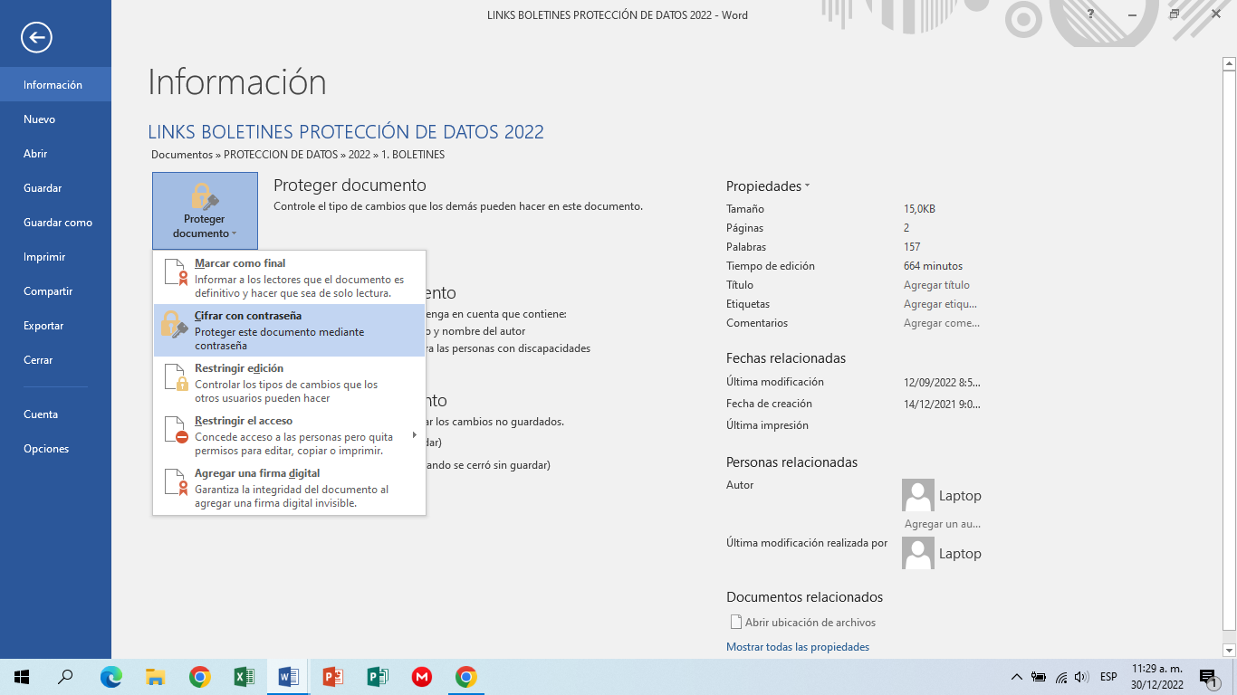1237x695 pixels.
Task: Click the Laptop author profile picture
Action: pos(917,494)
